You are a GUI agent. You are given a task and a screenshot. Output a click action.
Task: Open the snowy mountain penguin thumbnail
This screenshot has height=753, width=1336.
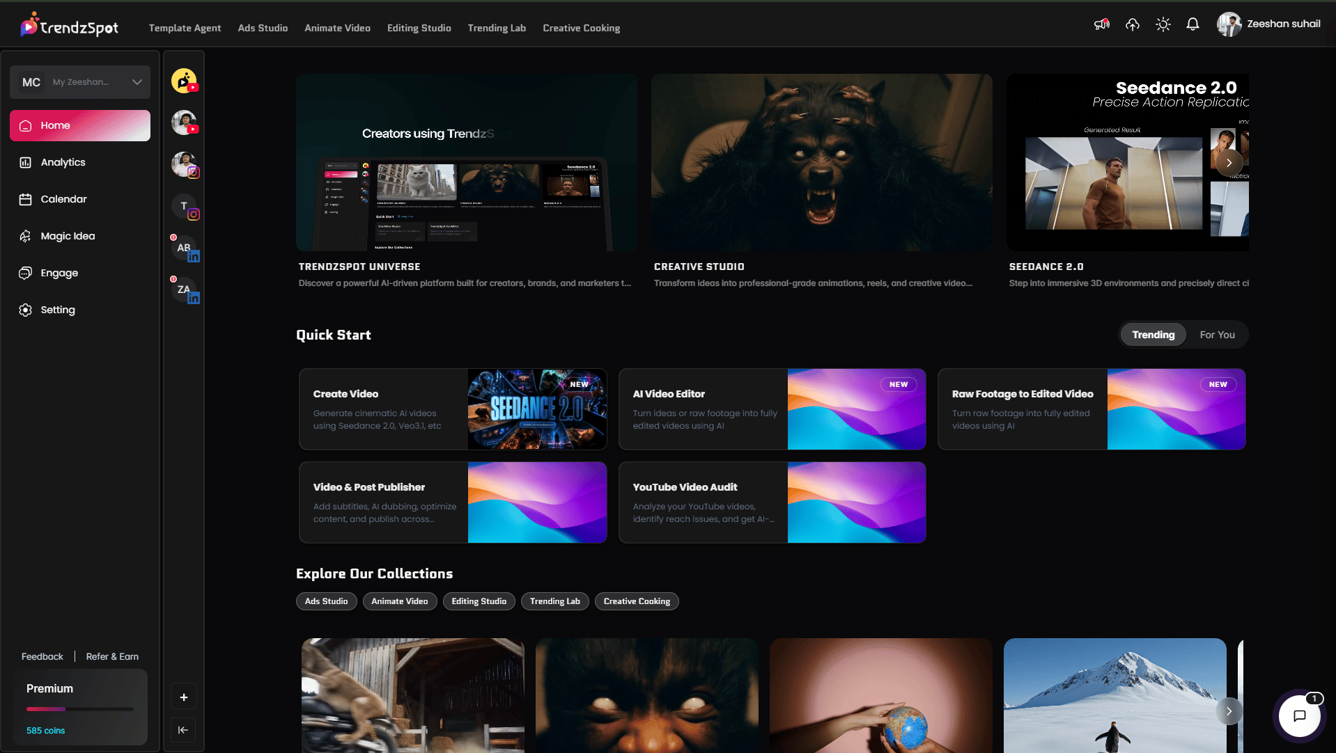(x=1115, y=695)
